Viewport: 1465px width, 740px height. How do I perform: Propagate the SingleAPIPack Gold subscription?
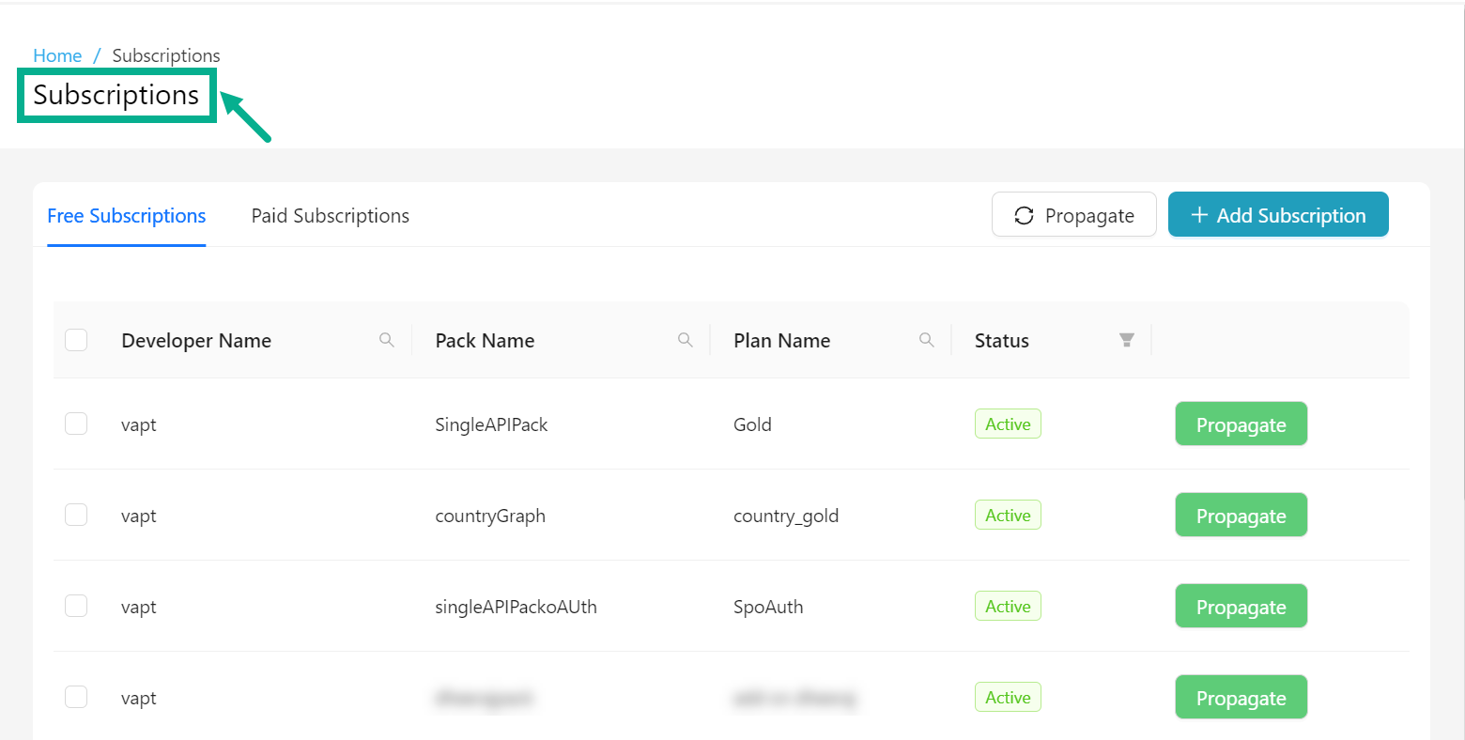click(1241, 424)
